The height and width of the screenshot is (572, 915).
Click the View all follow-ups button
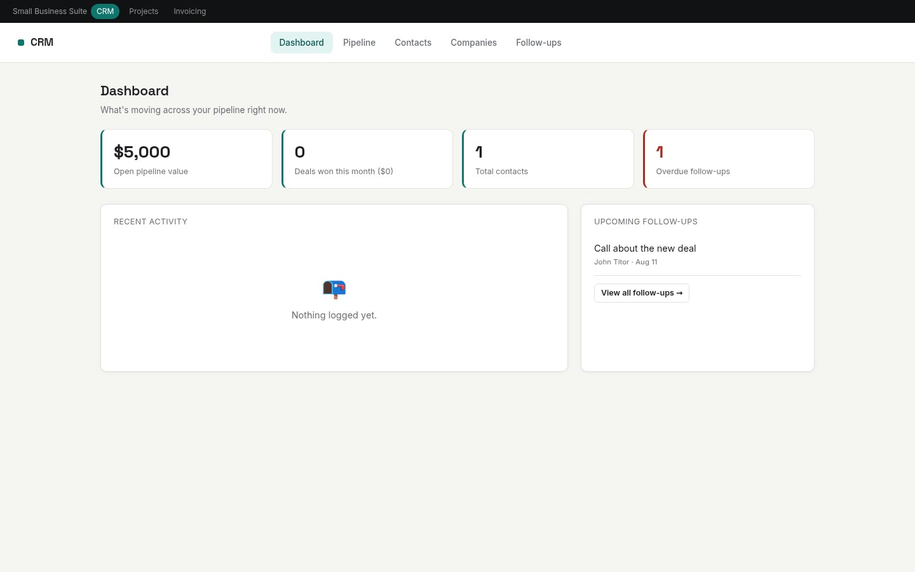click(642, 293)
